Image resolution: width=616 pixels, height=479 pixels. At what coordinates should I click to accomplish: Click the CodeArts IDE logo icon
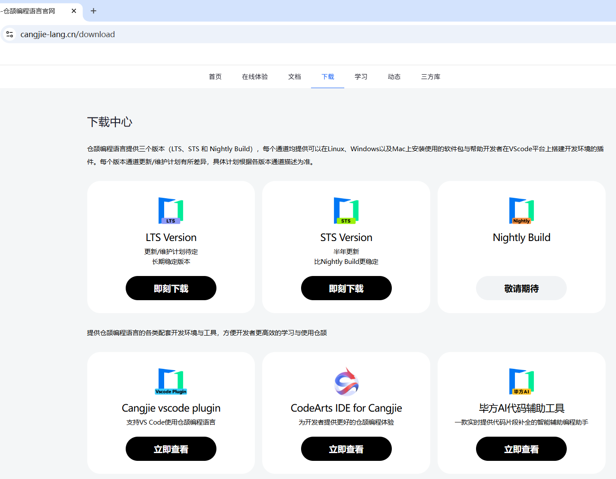pyautogui.click(x=346, y=381)
